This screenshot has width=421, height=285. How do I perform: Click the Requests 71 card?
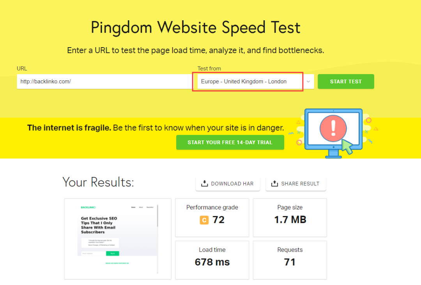click(290, 260)
